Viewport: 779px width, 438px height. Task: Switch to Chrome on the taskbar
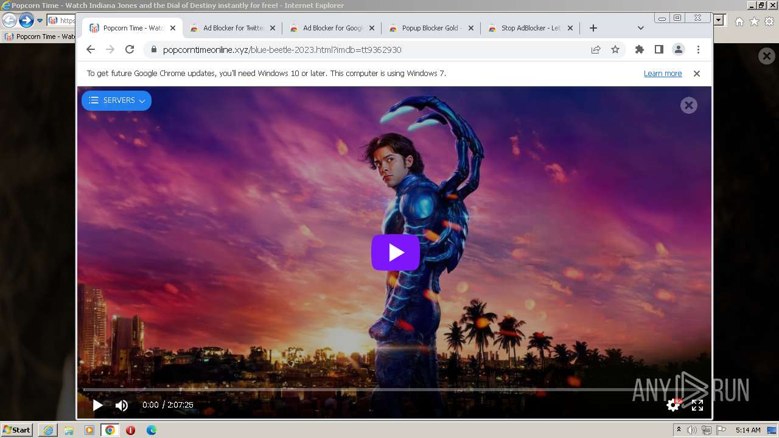[110, 430]
